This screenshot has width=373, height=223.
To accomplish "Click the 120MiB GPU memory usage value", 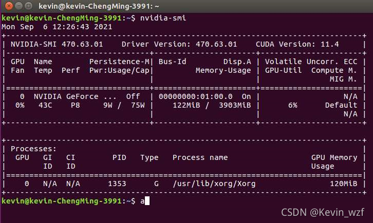I will (344, 184).
